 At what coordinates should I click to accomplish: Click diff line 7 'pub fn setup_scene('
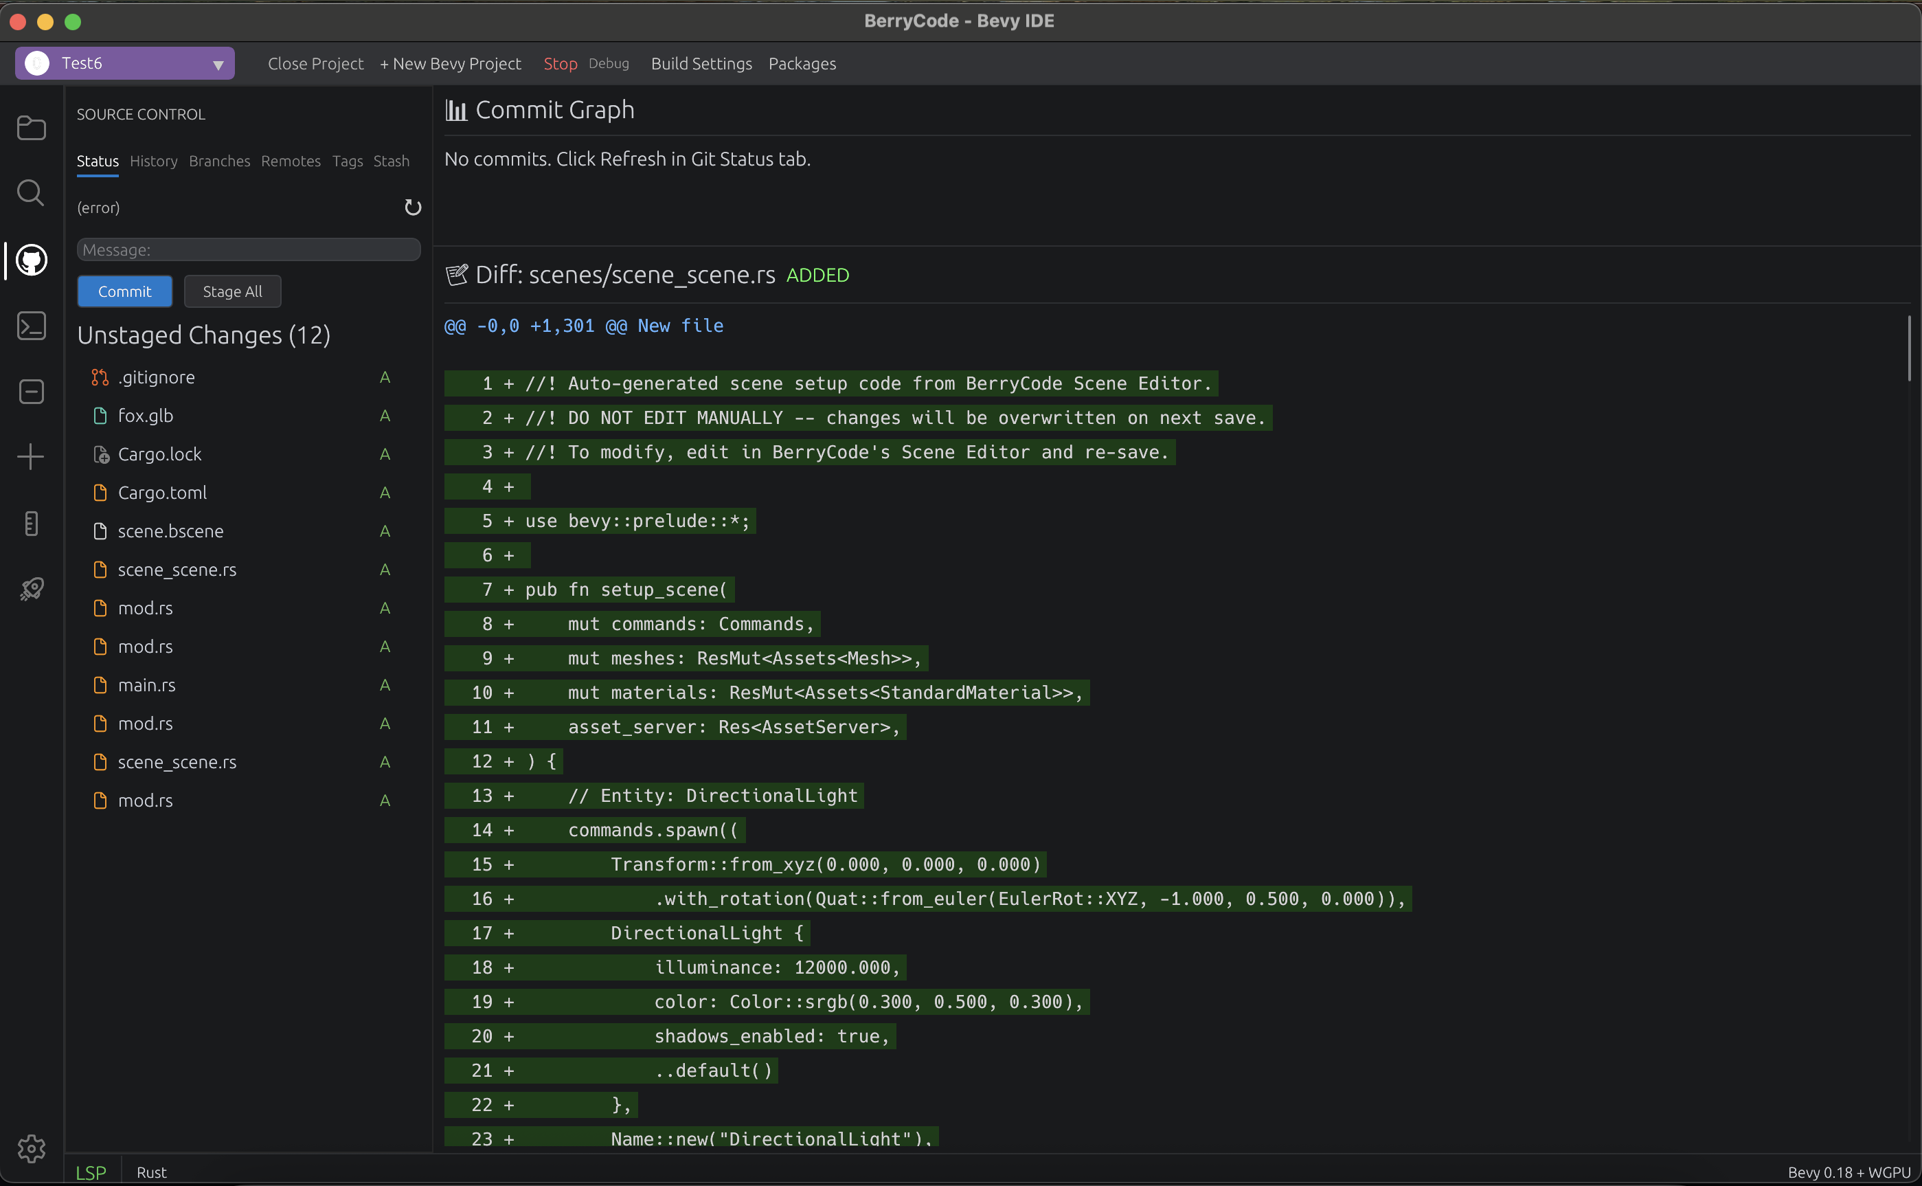coord(589,590)
